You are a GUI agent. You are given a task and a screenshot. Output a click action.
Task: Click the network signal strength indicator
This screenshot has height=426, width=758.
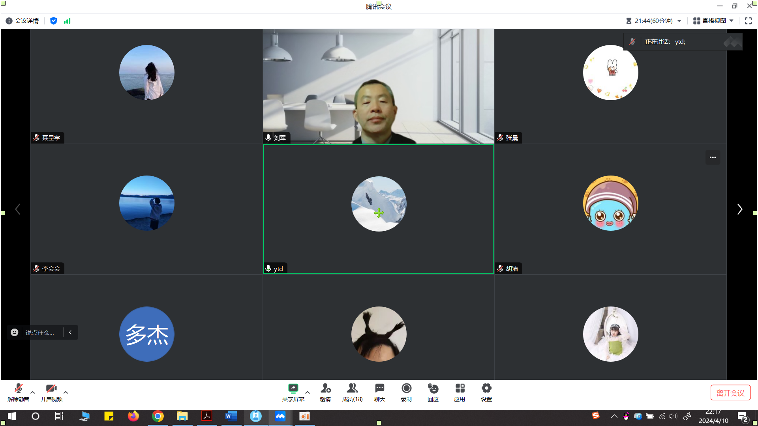tap(67, 21)
